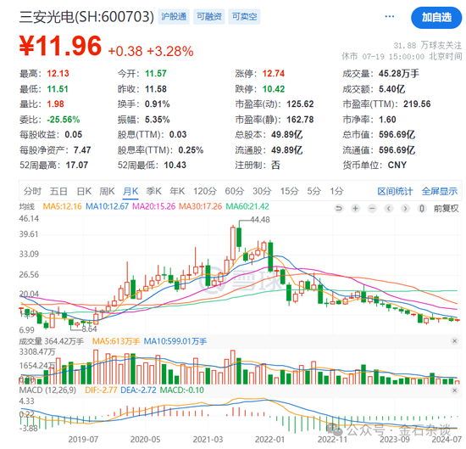466x449 pixels.
Task: Click the 可卖空 tag
Action: (x=244, y=17)
